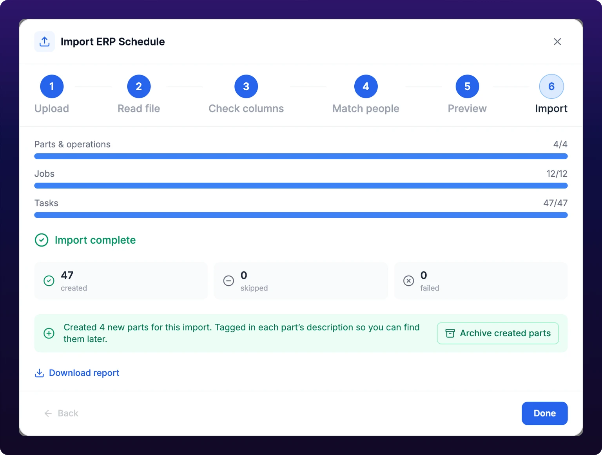Viewport: 602px width, 455px height.
Task: Click the "Created 4 new parts" message
Action: (x=241, y=333)
